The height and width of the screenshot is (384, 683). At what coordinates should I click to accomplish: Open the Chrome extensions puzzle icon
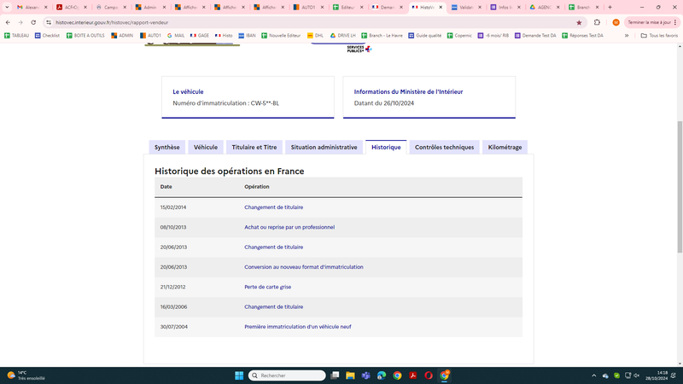[597, 22]
